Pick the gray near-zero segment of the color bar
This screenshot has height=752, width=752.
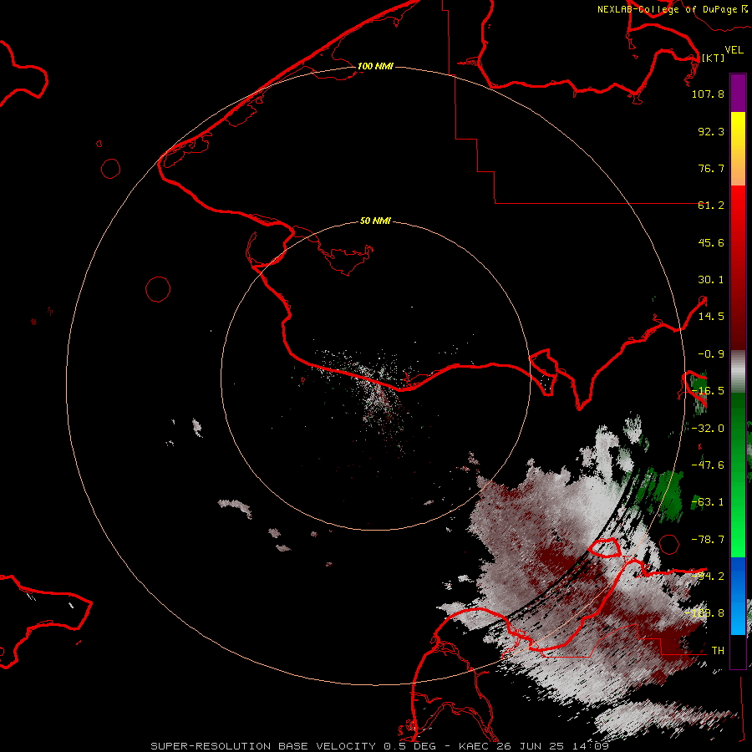738,370
